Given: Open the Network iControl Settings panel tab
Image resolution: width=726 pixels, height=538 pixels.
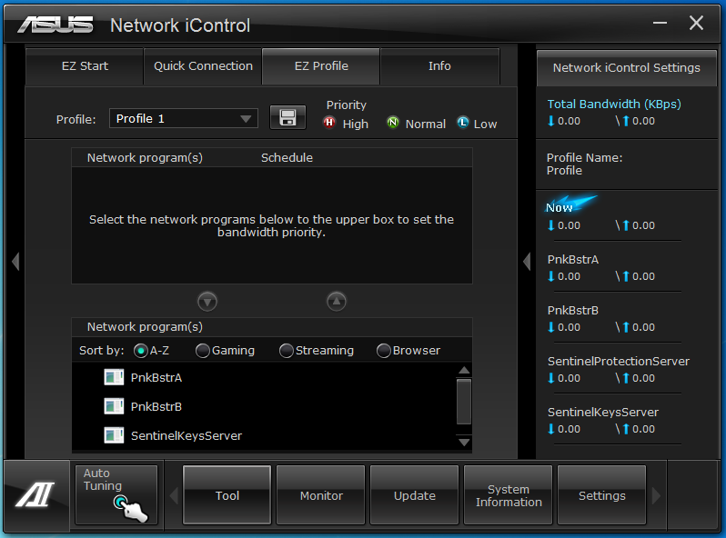Looking at the screenshot, I should (x=627, y=68).
